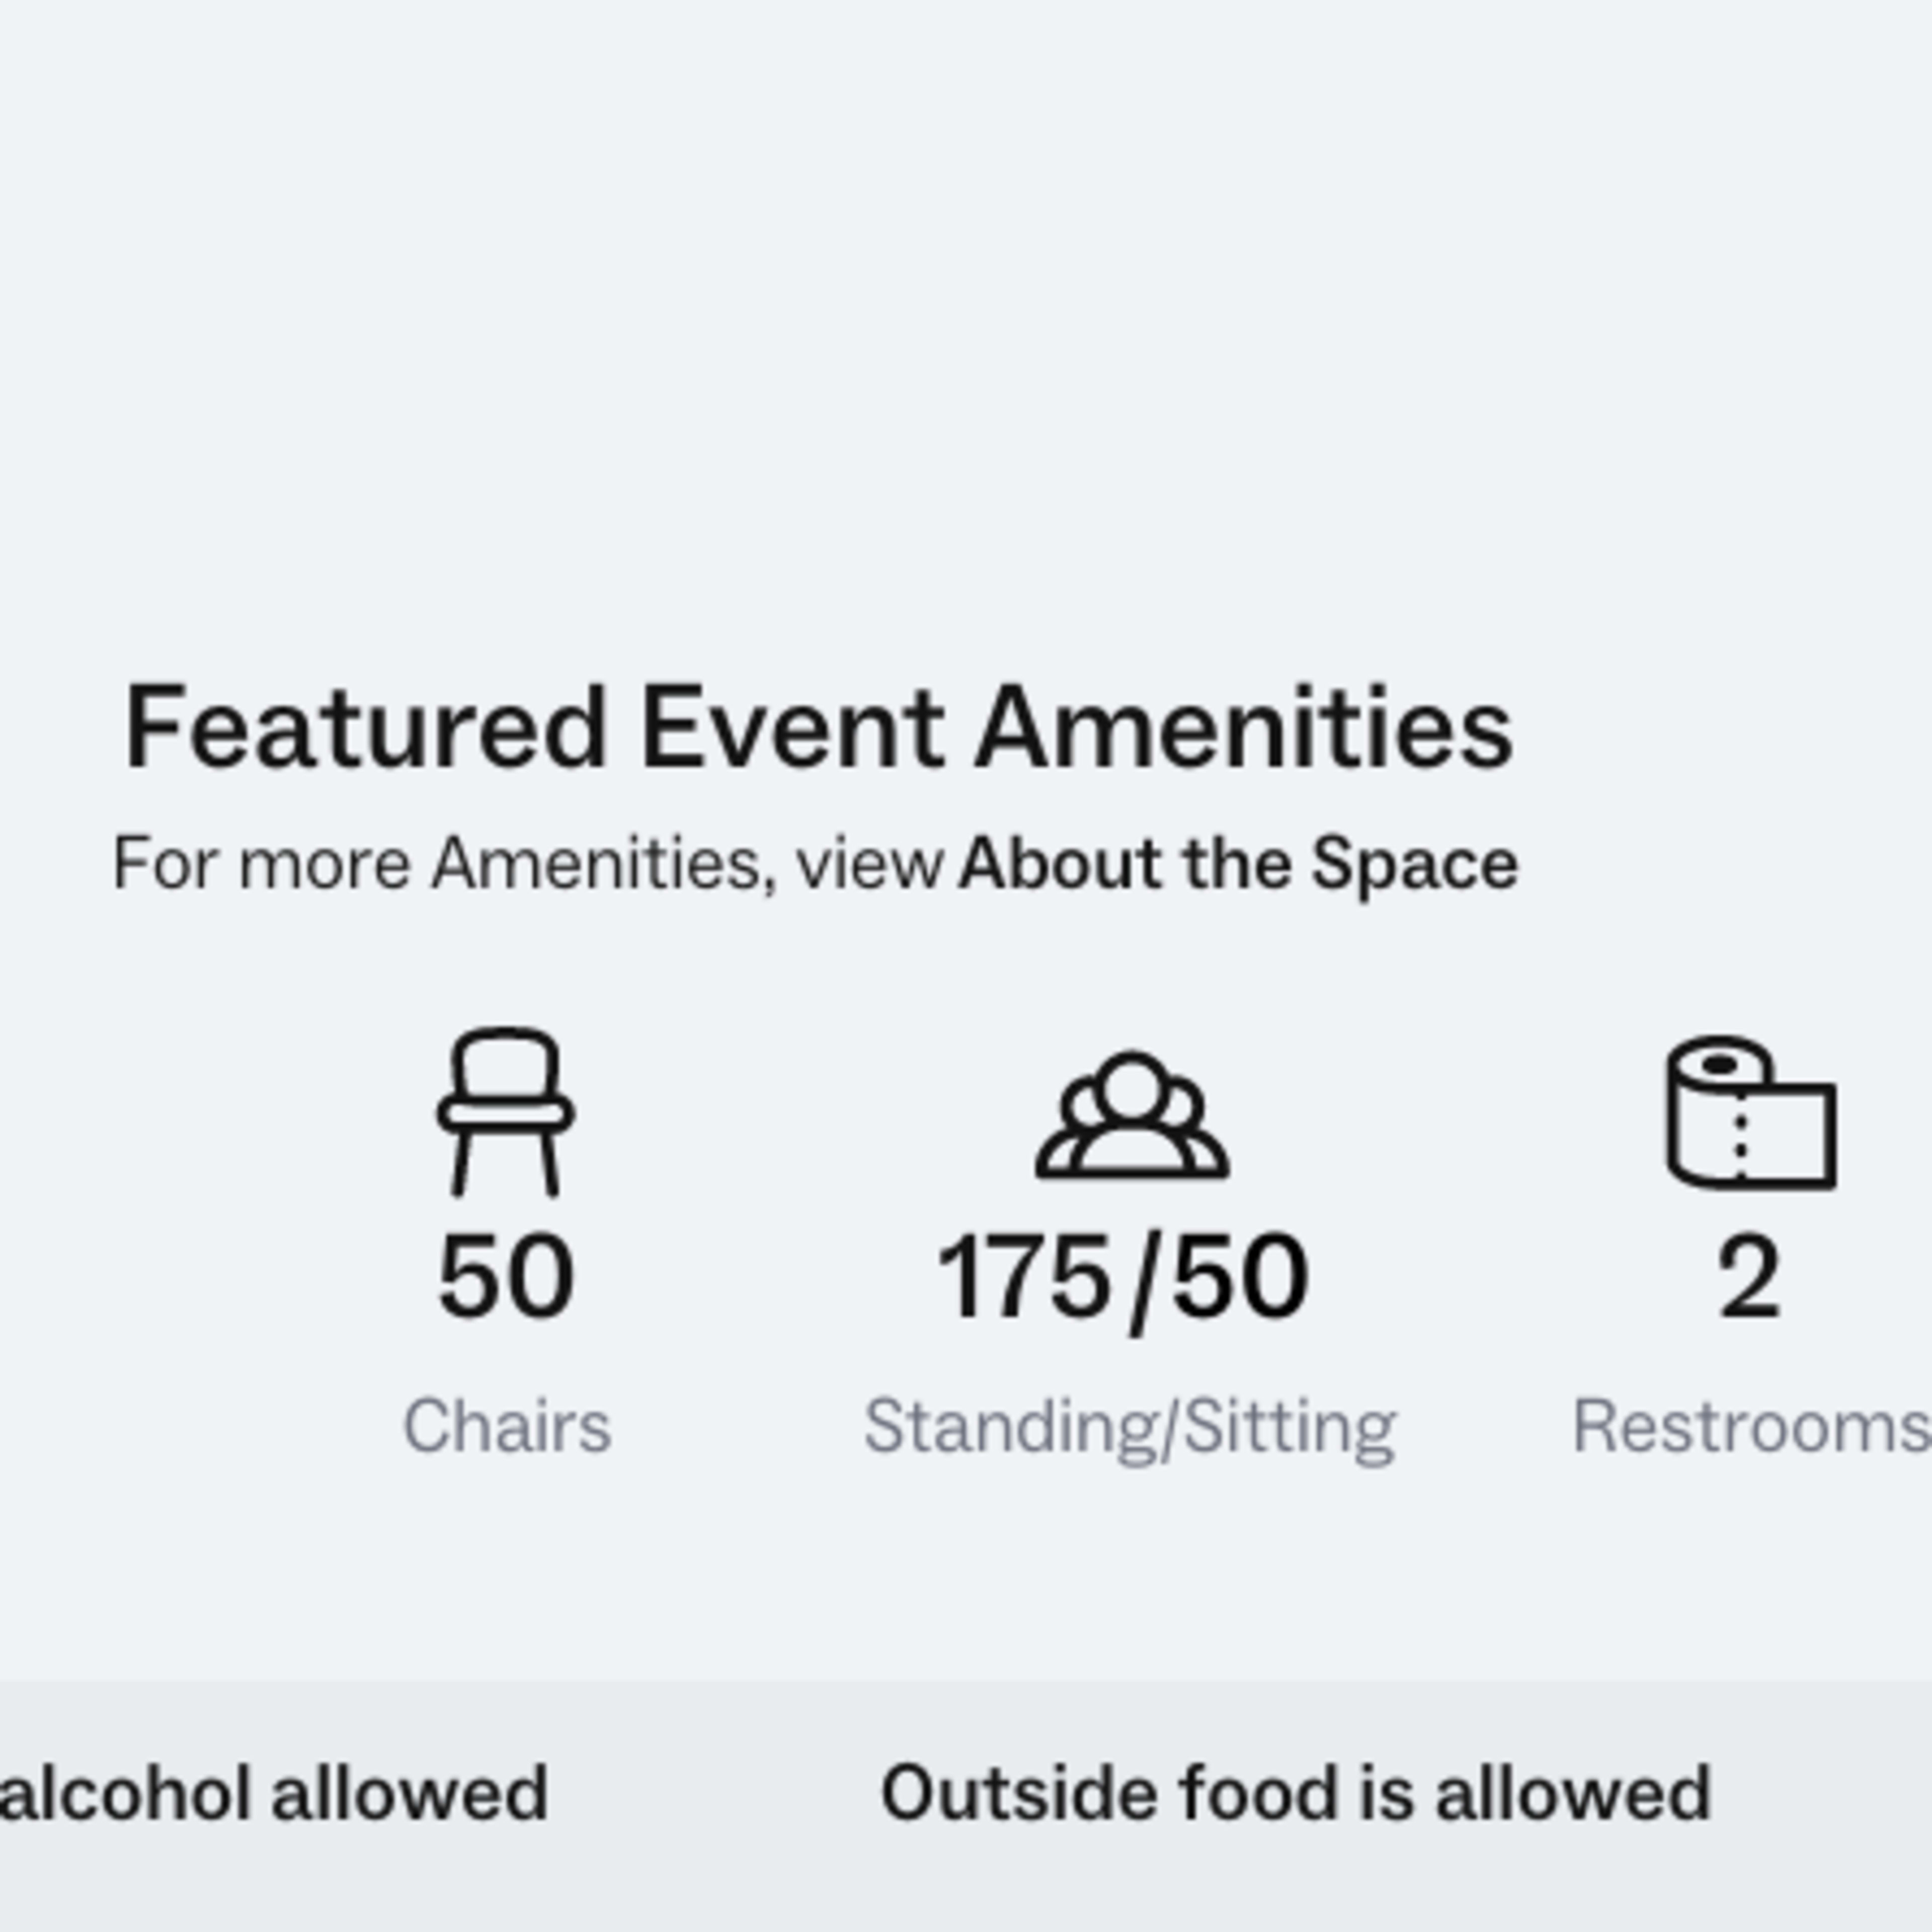Open the About the Space link
This screenshot has height=1932, width=1932.
[x=1238, y=863]
